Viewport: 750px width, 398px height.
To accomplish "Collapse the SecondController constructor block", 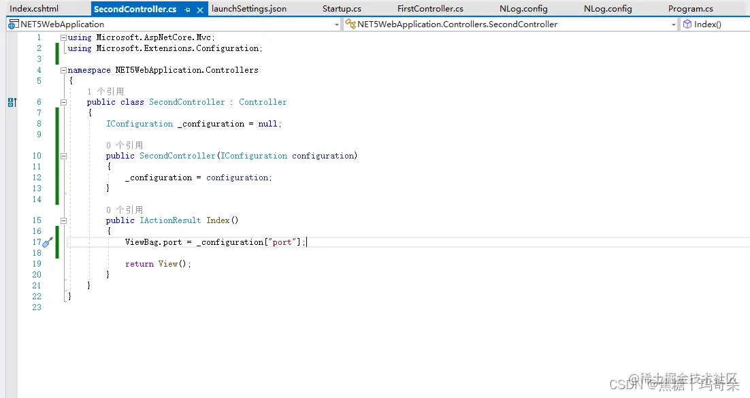I will 63,156.
